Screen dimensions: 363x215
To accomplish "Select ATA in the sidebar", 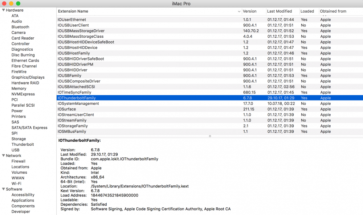I will coord(15,16).
